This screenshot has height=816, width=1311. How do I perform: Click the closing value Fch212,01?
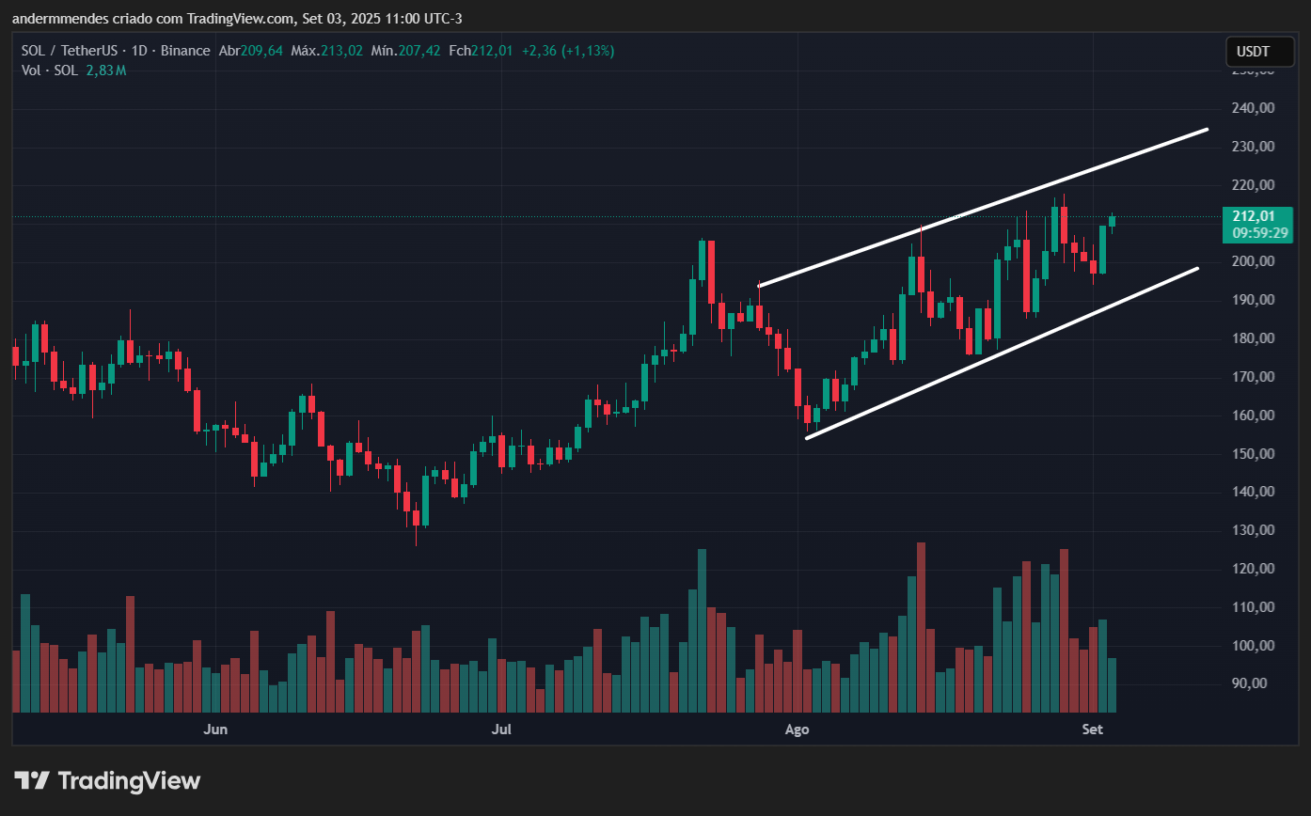point(481,51)
